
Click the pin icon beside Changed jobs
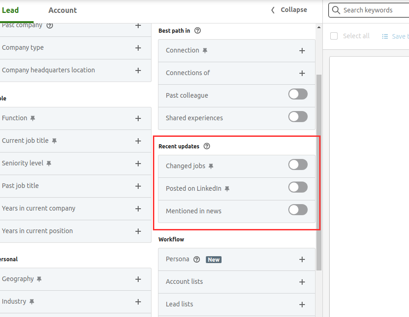coord(211,166)
